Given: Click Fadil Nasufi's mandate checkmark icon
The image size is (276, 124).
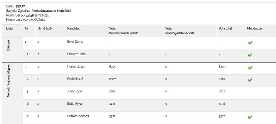Looking at the screenshot, I should click(x=250, y=80).
